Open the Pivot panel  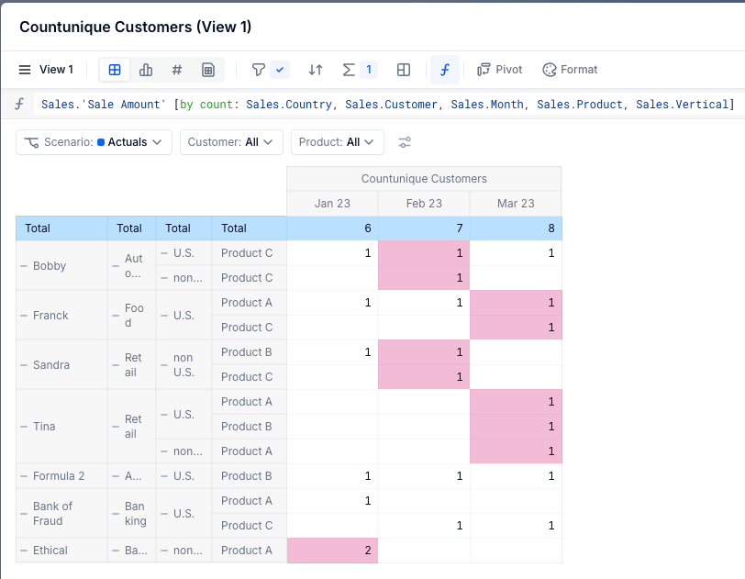coord(500,70)
